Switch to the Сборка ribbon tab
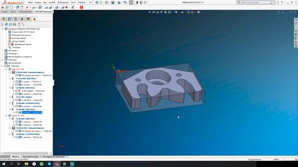The height and width of the screenshot is (167, 298). (4, 12)
